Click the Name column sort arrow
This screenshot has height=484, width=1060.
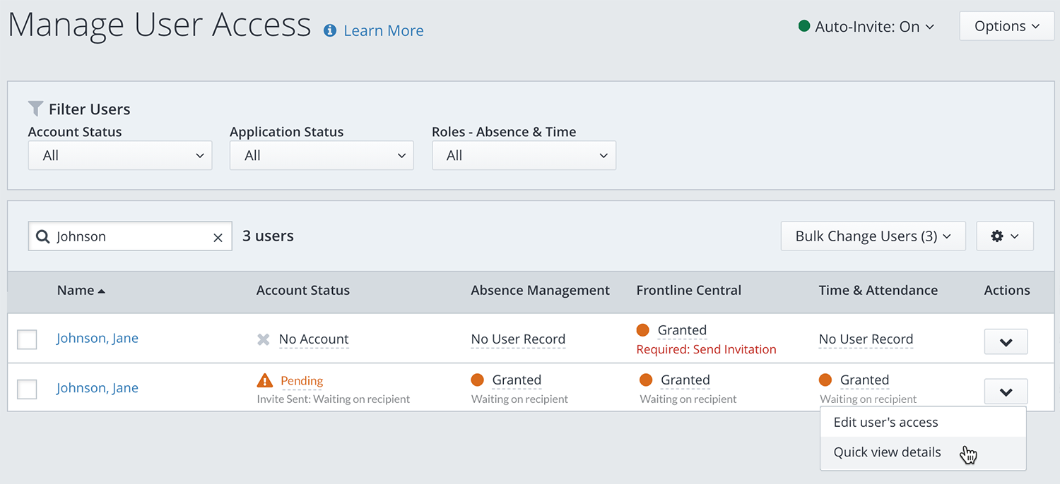coord(102,291)
